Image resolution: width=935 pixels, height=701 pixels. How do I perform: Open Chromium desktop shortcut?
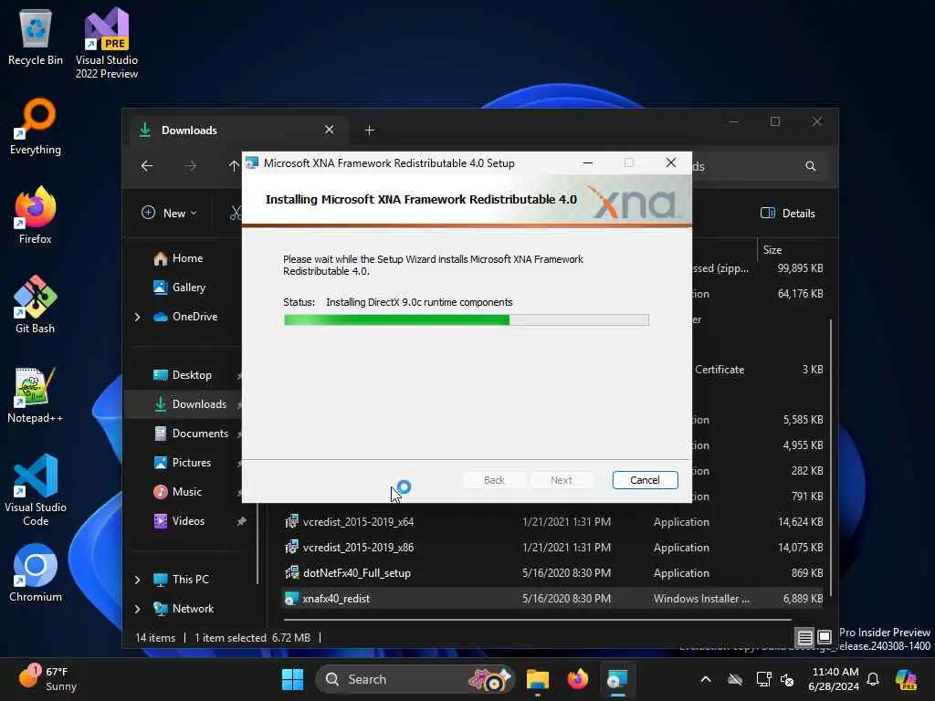tap(36, 573)
